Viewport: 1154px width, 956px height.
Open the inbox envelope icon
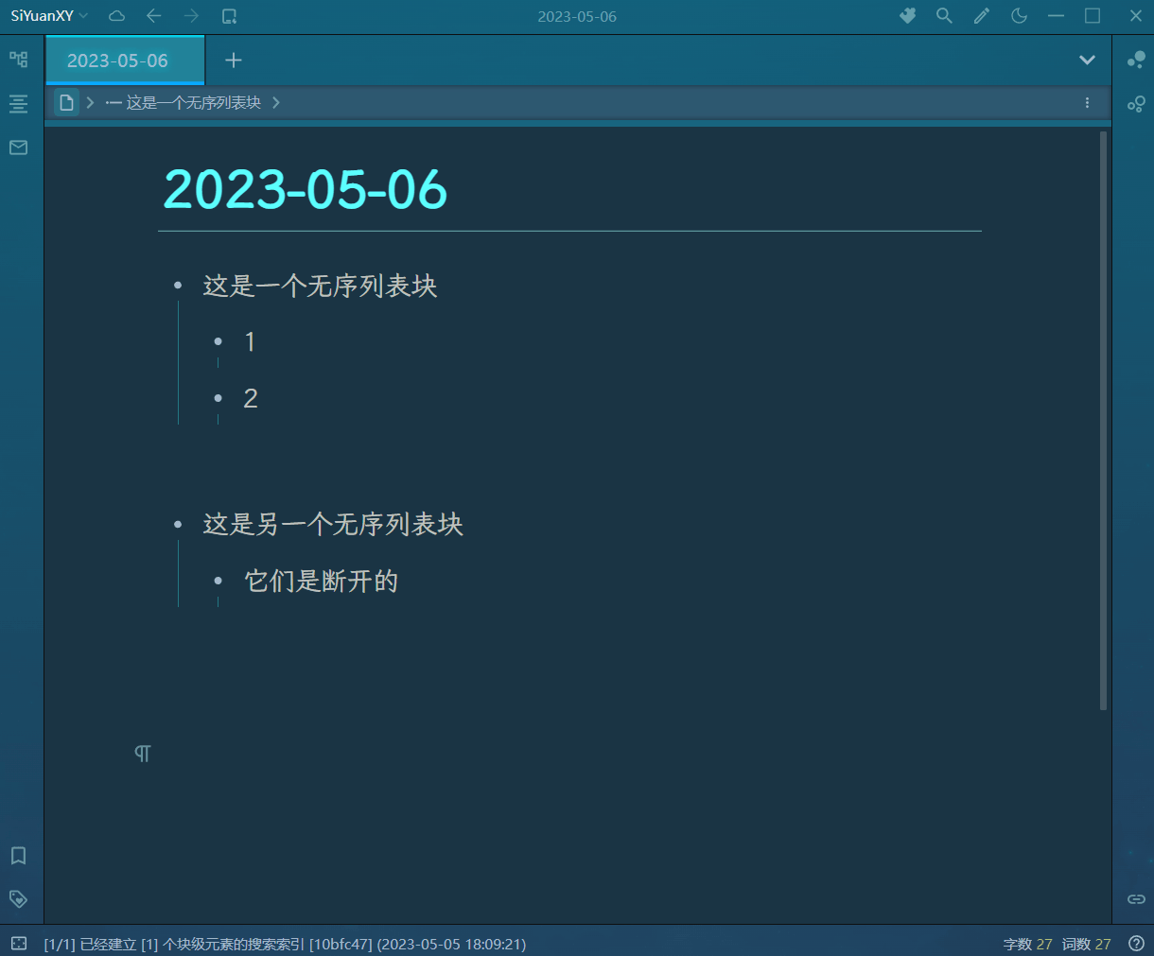coord(18,148)
